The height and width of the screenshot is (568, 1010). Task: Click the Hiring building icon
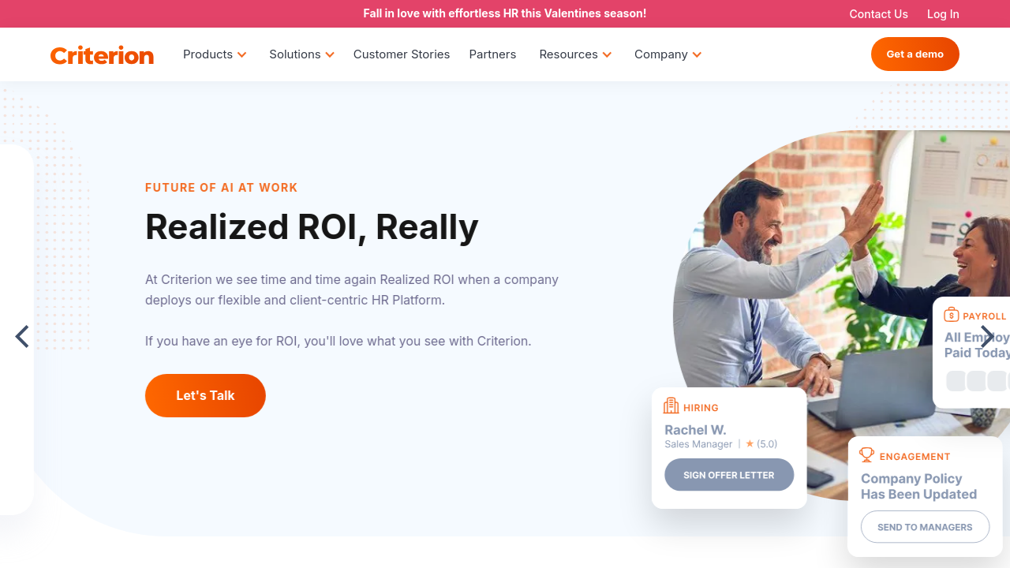(671, 406)
